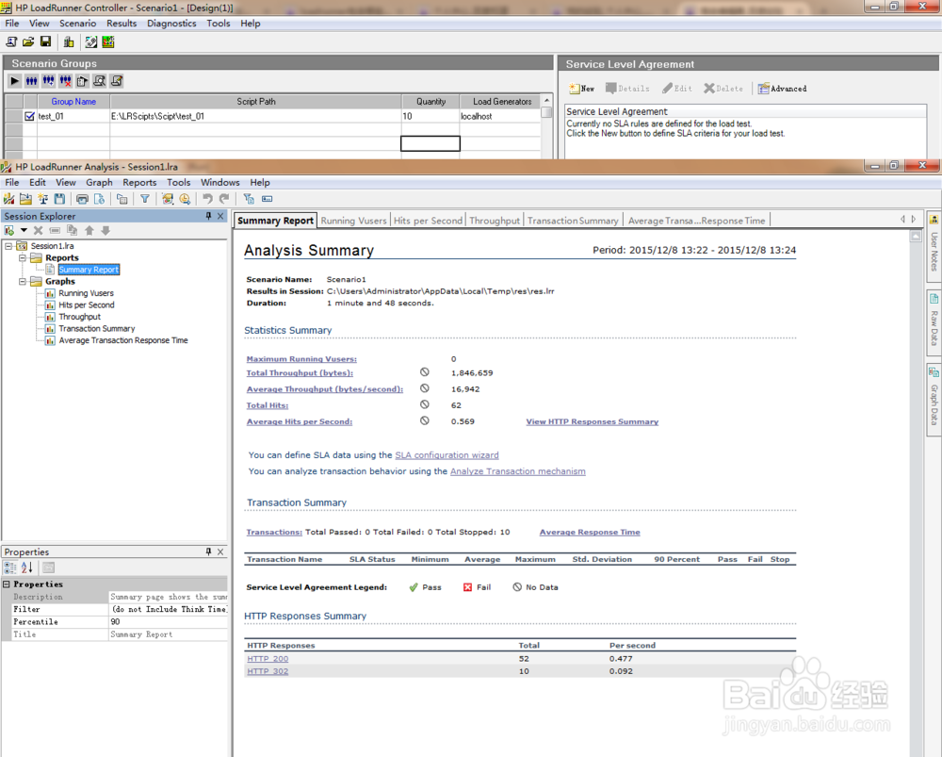Viewport: 942px width, 757px height.
Task: Open Controller Scenario menu
Action: coord(77,23)
